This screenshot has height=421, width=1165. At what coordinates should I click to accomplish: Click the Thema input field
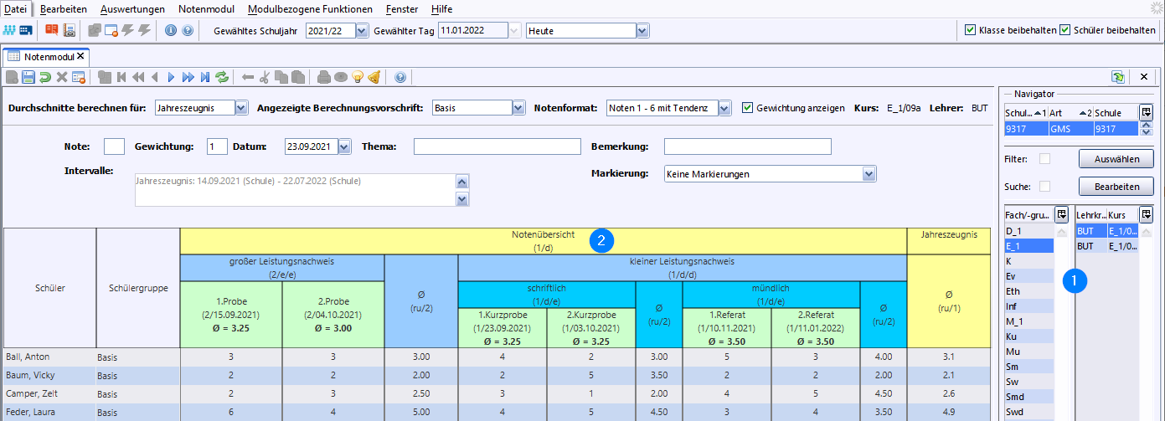pos(497,146)
